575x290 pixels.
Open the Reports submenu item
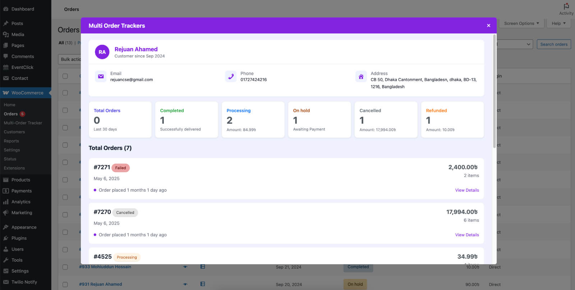(x=11, y=141)
